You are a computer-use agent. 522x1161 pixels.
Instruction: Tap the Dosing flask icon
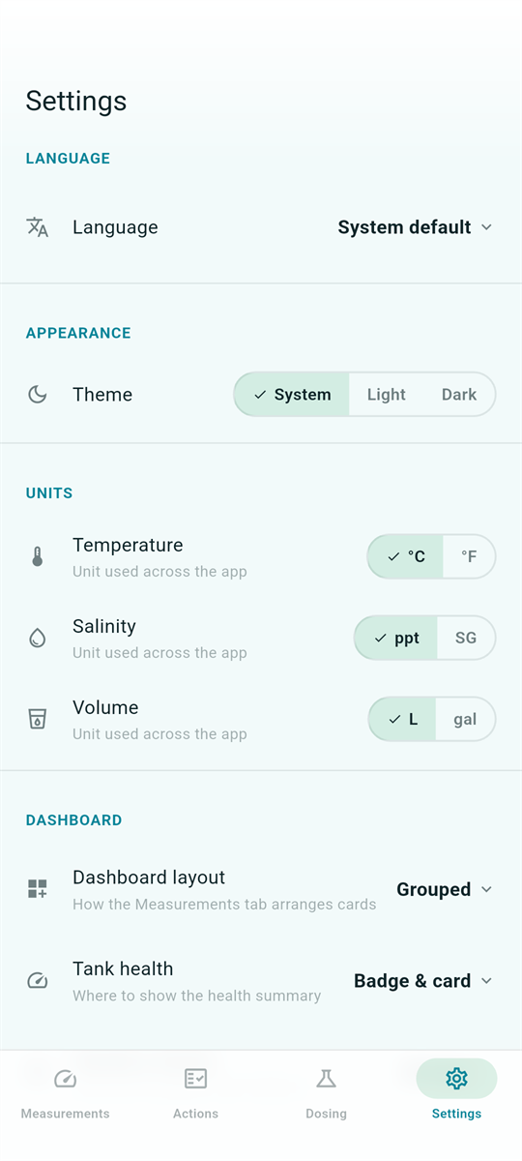coord(326,1079)
